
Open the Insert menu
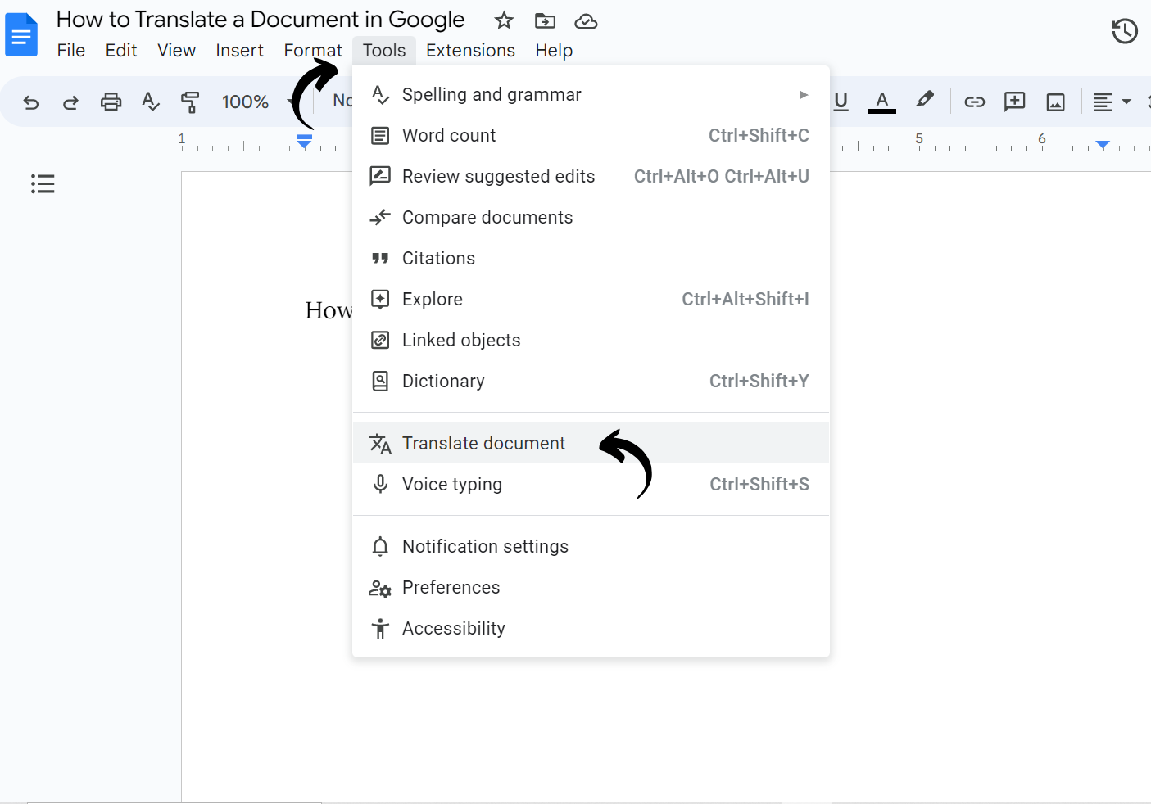tap(239, 50)
